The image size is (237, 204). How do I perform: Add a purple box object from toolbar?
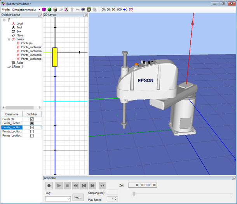tap(44, 9)
